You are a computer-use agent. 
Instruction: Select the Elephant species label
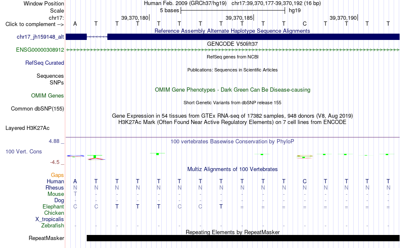point(53,206)
